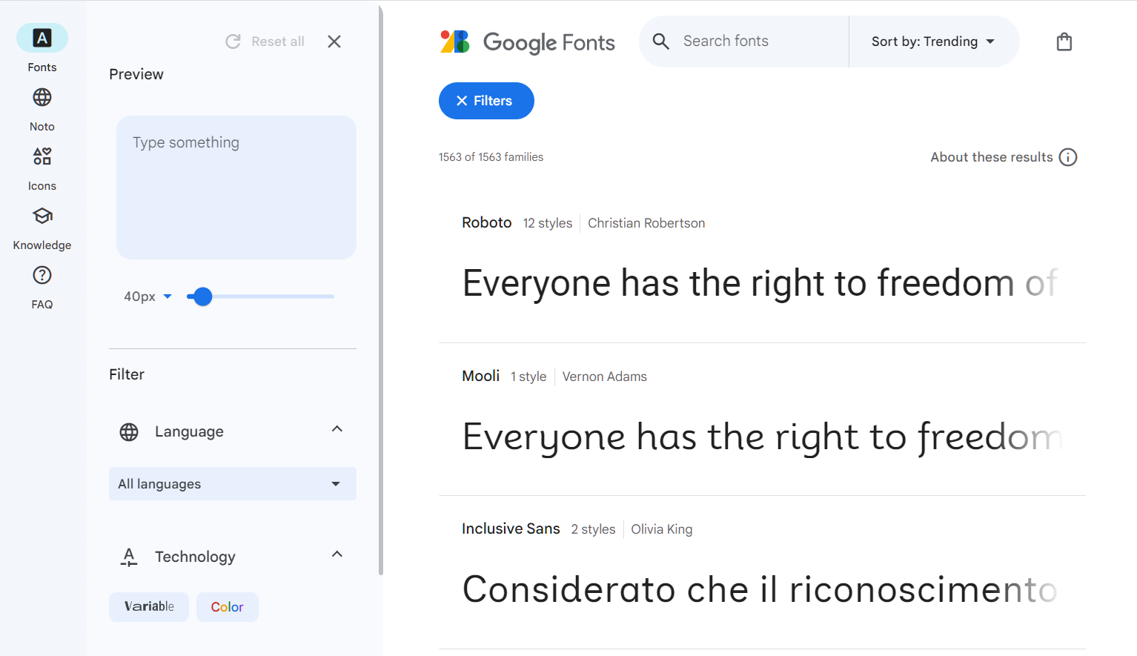Image resolution: width=1137 pixels, height=656 pixels.
Task: Toggle the Color technology filter
Action: (227, 606)
